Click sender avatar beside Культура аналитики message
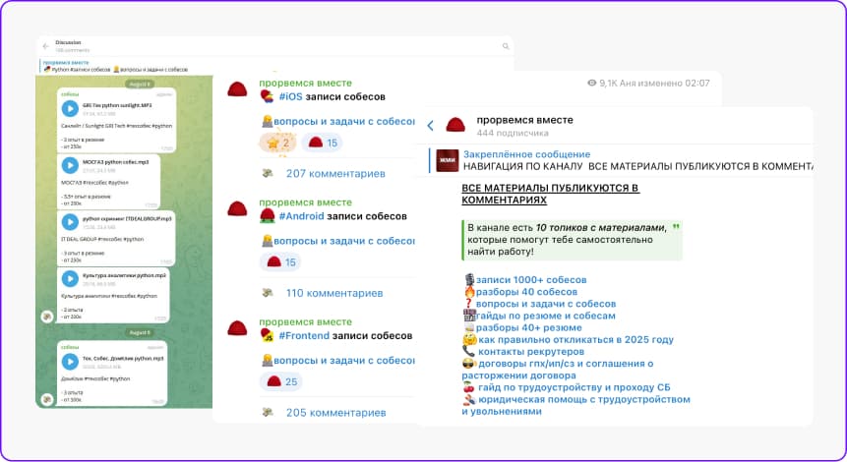The width and height of the screenshot is (847, 462). (47, 317)
